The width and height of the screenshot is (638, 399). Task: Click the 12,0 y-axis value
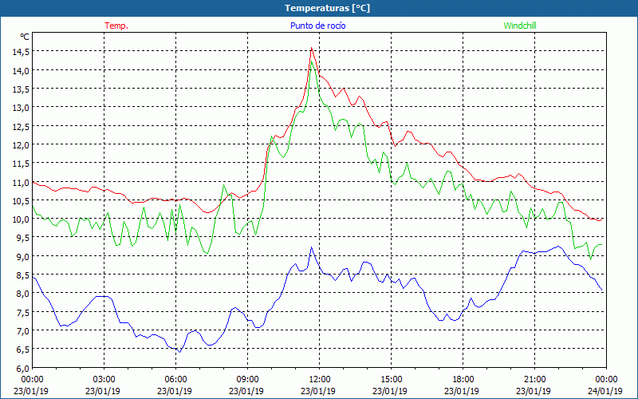(22, 144)
